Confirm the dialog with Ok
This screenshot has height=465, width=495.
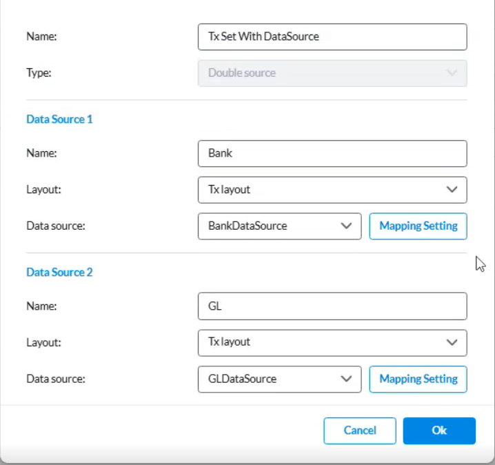439,431
